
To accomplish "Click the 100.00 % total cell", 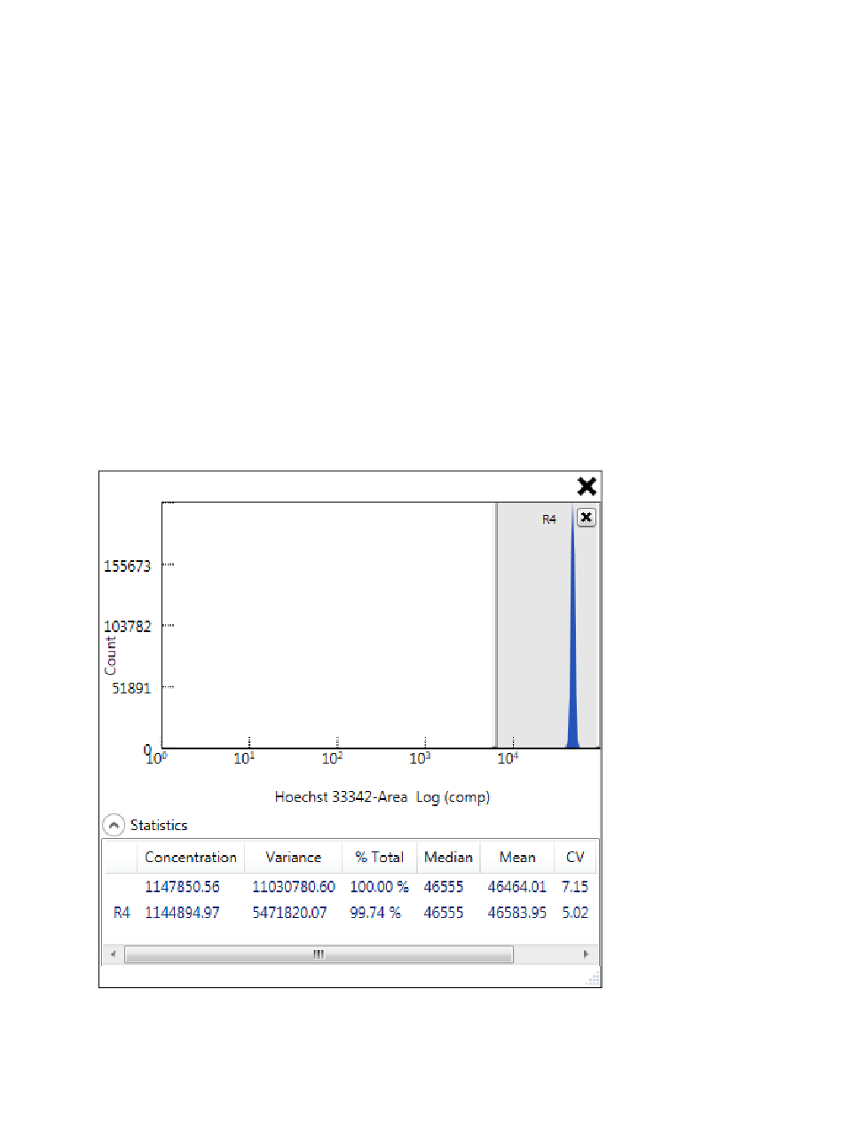I will (379, 887).
